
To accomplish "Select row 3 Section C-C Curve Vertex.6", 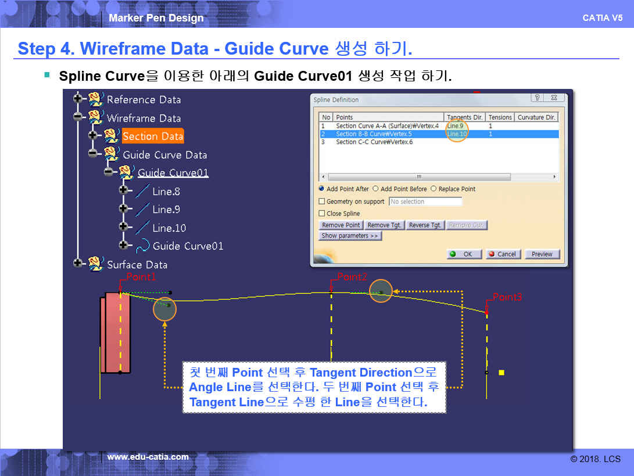I will pyautogui.click(x=374, y=142).
